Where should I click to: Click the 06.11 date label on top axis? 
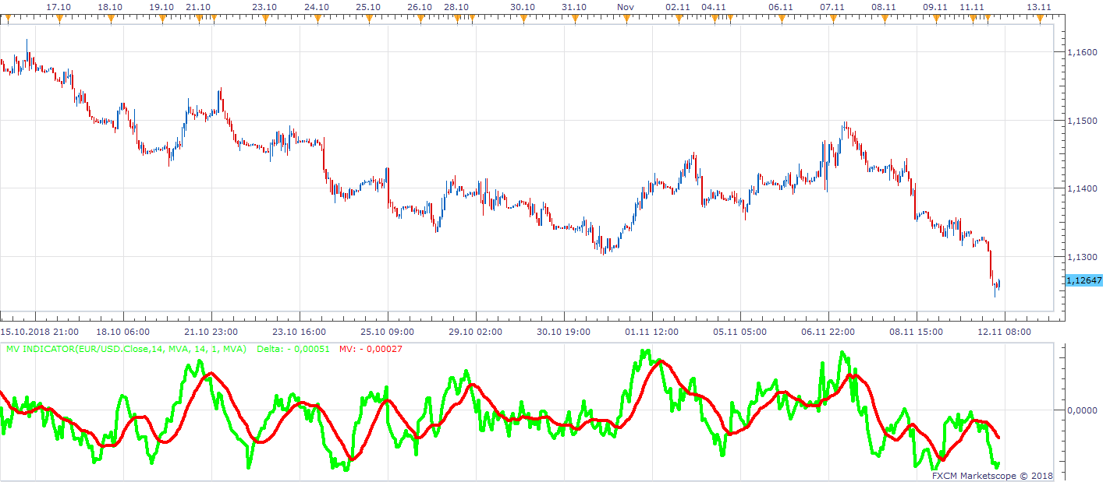781,6
